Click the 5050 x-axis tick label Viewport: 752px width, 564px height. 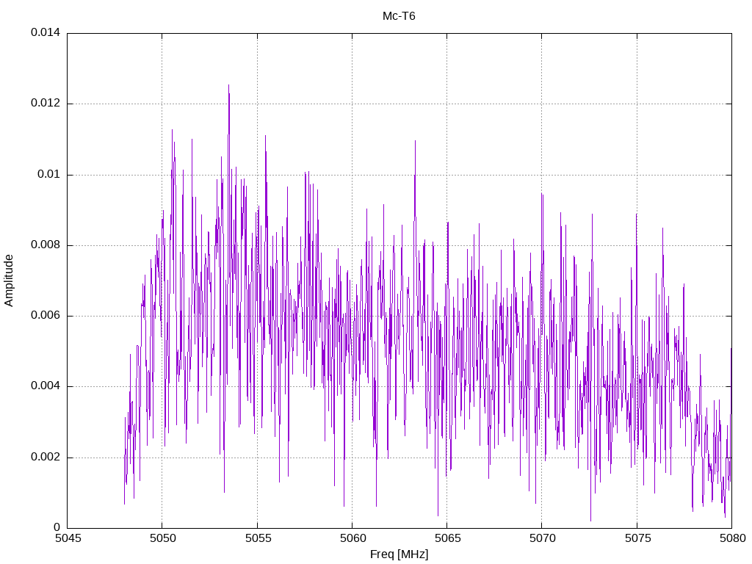pyautogui.click(x=162, y=538)
